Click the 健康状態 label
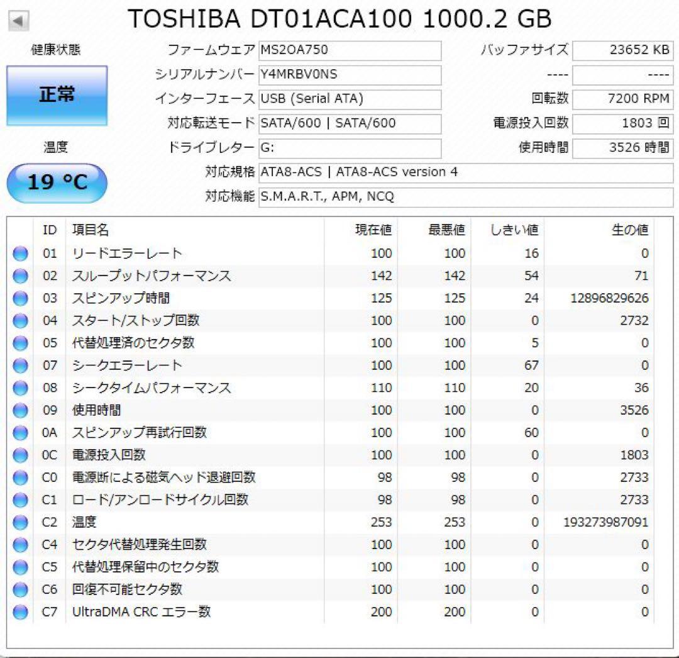The image size is (679, 658). (x=56, y=50)
